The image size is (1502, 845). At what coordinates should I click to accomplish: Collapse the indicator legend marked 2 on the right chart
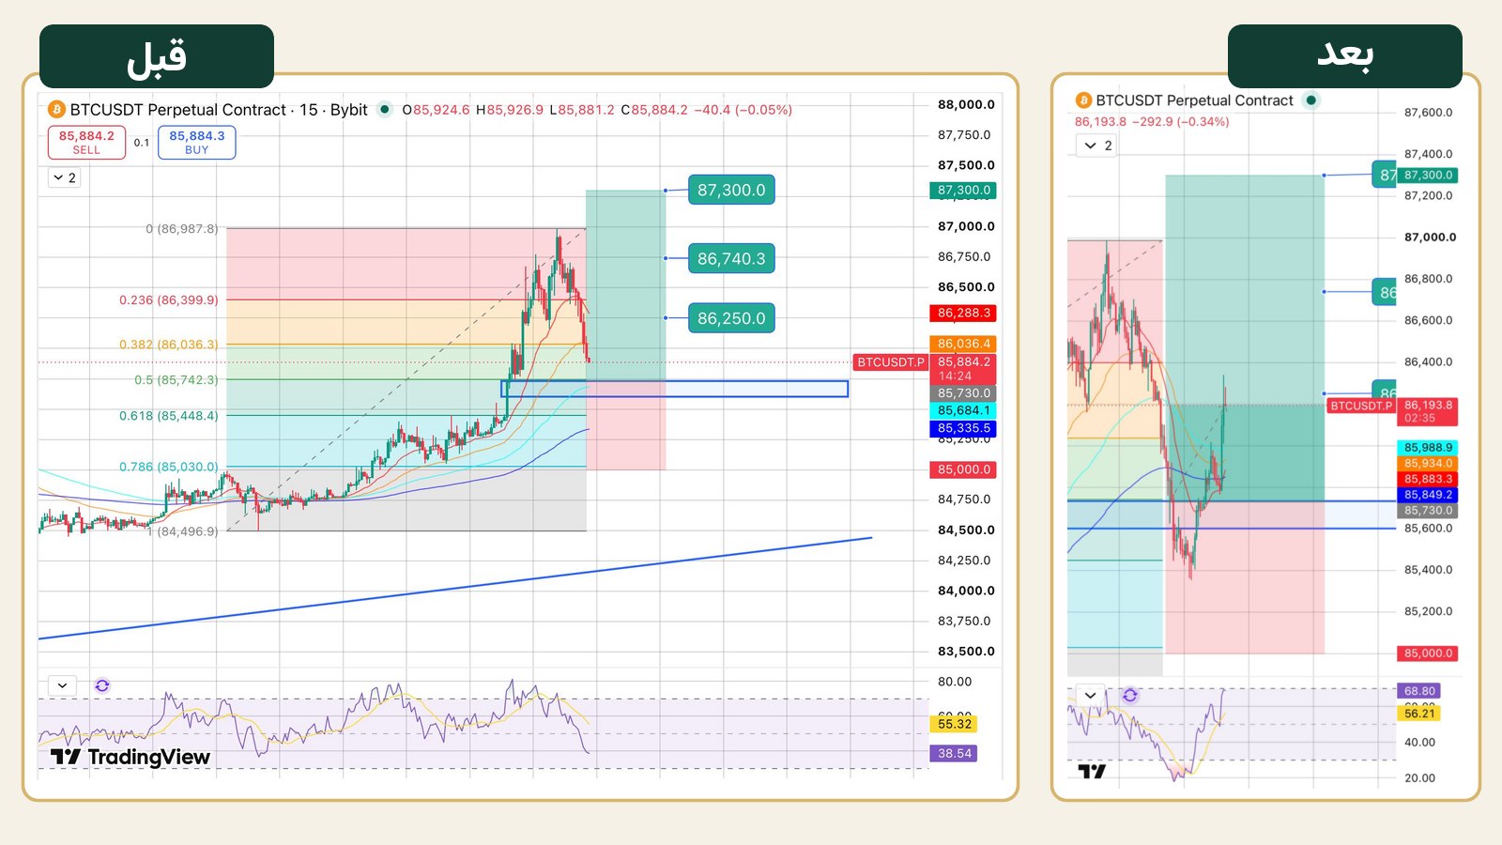[x=1096, y=146]
